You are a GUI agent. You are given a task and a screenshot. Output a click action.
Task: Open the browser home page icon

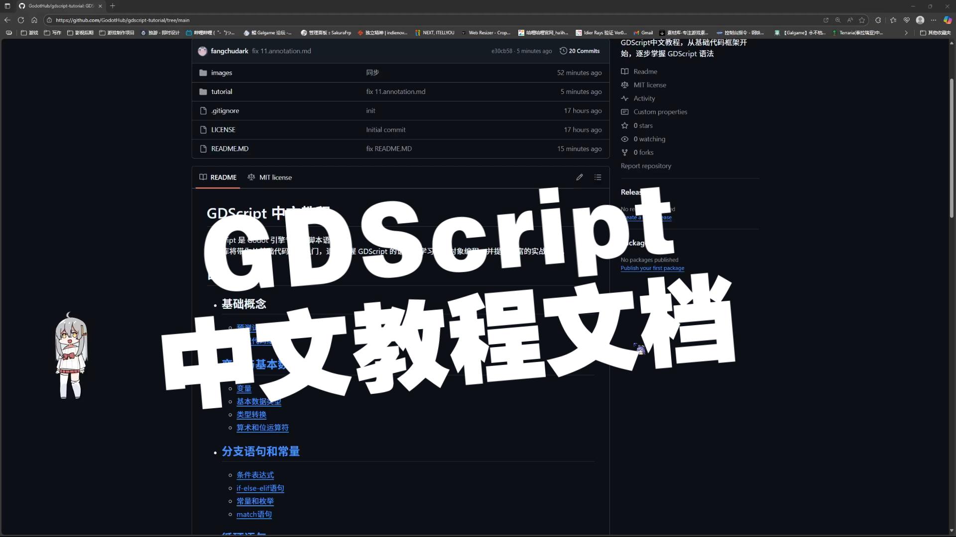34,20
